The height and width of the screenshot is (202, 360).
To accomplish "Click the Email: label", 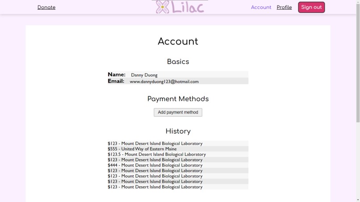I will point(116,81).
